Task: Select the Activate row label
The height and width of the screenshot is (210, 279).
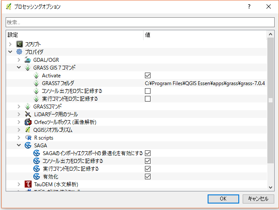Action: pos(51,76)
